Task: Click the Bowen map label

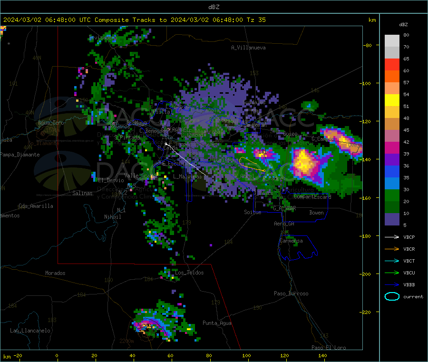Action: (317, 213)
